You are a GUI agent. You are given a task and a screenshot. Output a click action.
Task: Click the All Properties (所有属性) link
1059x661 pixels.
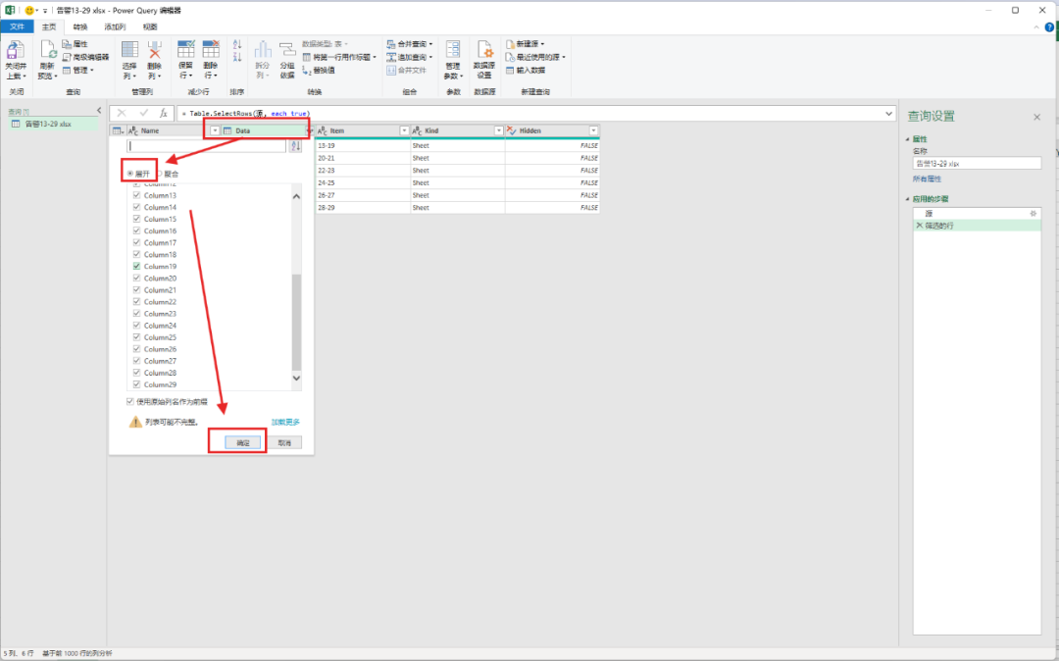click(x=927, y=178)
